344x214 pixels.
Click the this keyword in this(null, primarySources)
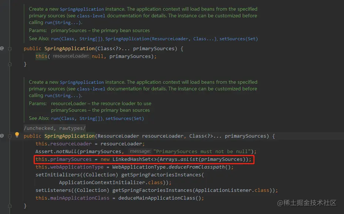(41, 56)
